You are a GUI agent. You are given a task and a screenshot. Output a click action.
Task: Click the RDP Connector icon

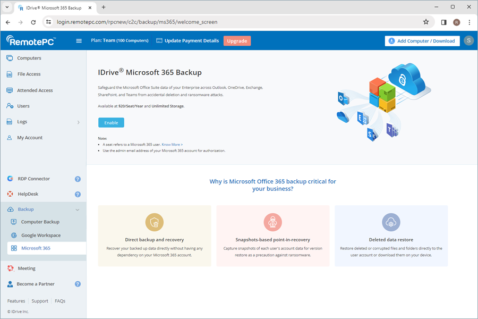point(10,179)
